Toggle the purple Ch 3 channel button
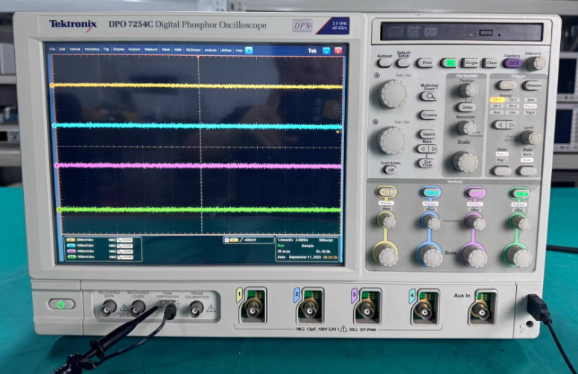Viewport: 578px width, 374px height. pyautogui.click(x=475, y=193)
